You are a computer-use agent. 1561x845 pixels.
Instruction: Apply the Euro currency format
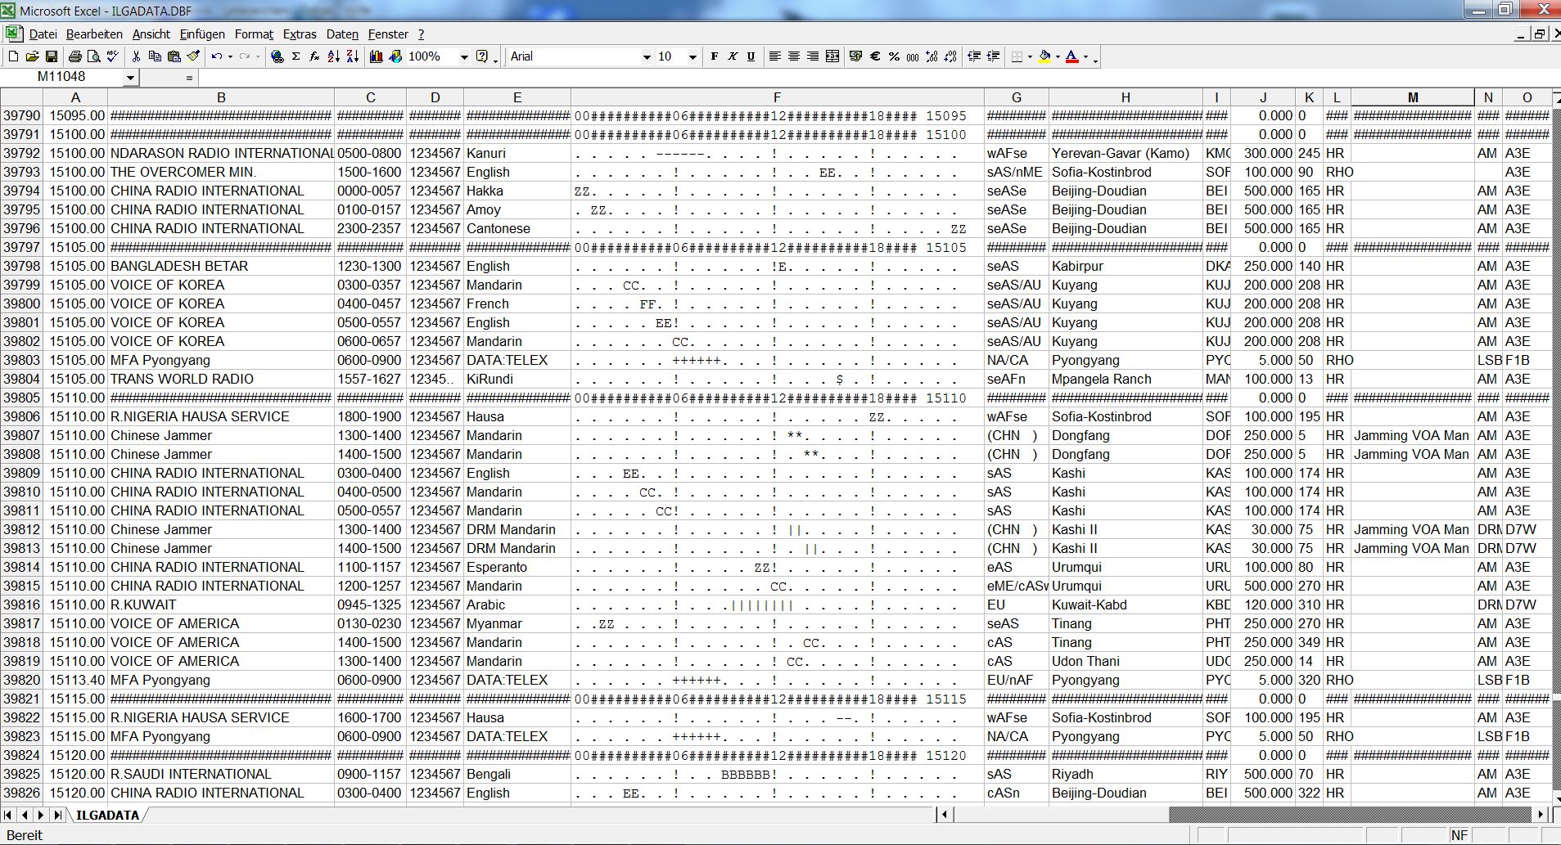click(x=875, y=56)
